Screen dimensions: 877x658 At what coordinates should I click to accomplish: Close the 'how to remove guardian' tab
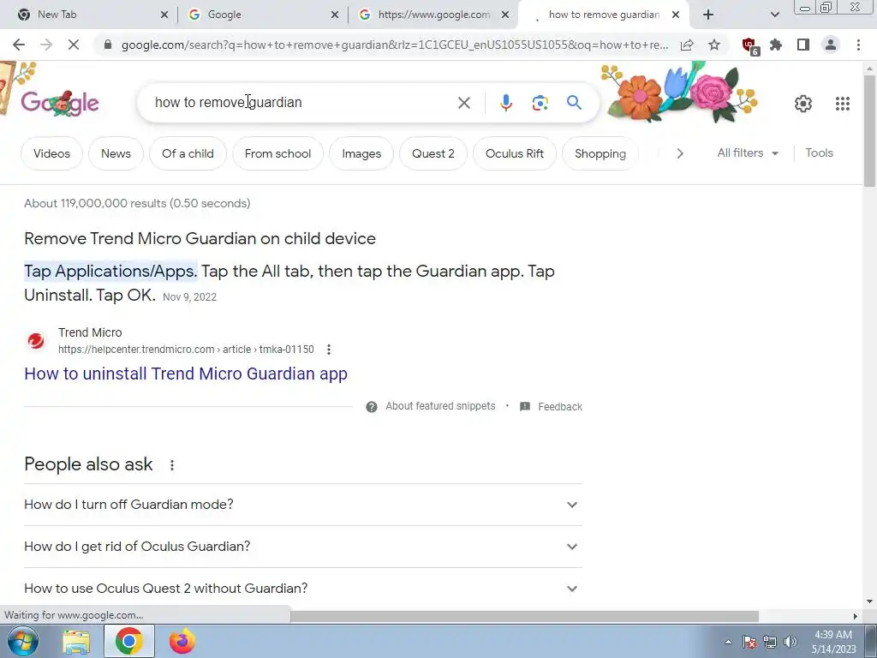[x=676, y=15]
